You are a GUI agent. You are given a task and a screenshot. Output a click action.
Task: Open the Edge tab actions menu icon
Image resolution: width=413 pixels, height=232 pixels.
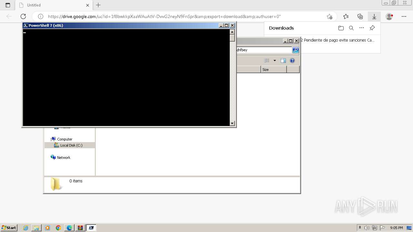pos(8,5)
